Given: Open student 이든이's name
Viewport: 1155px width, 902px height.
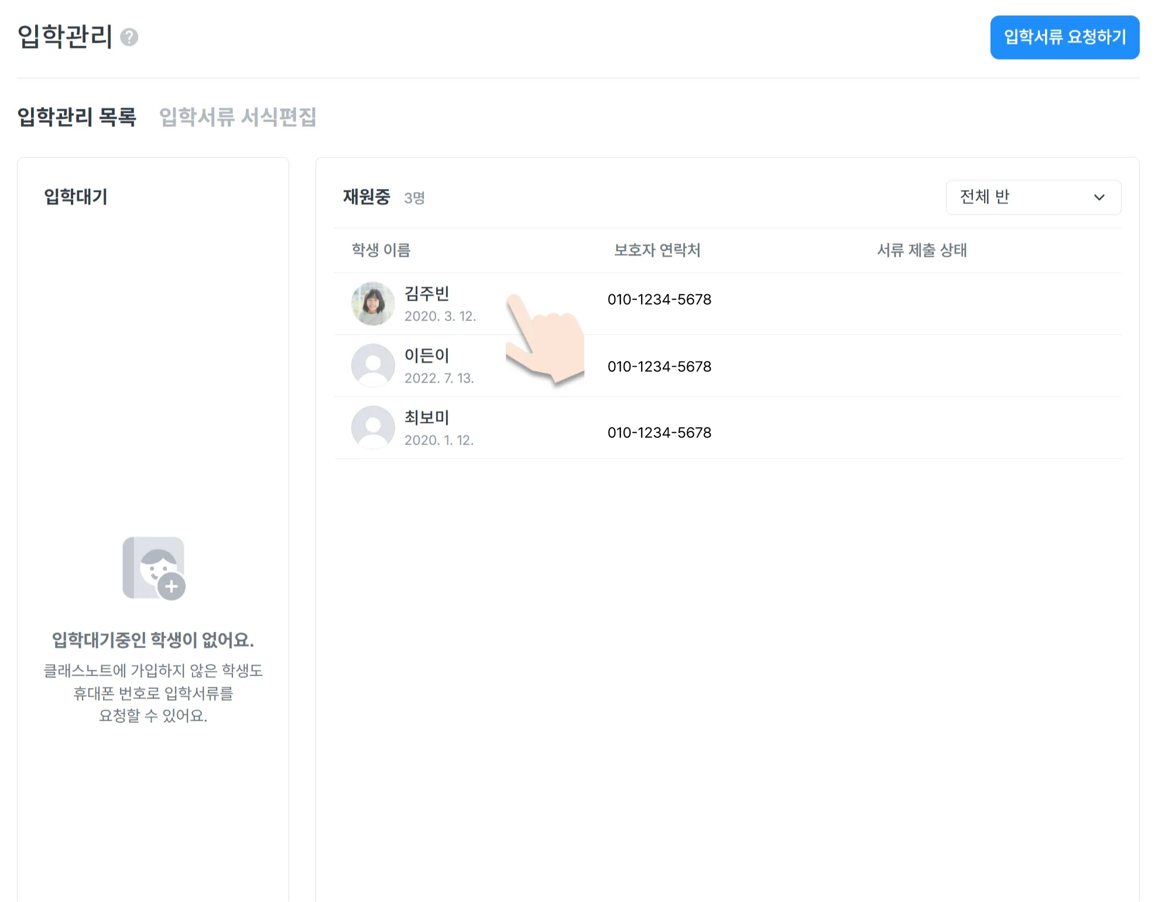Looking at the screenshot, I should point(427,355).
